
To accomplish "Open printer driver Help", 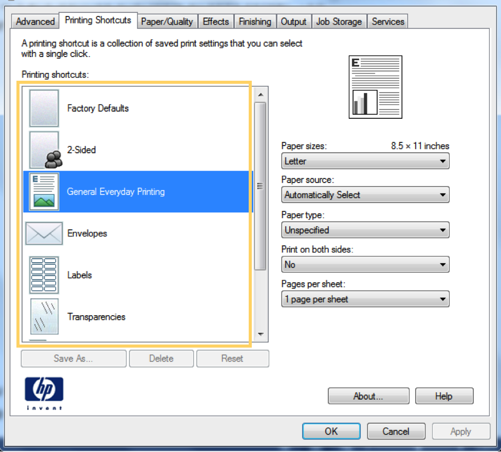I will pos(444,396).
